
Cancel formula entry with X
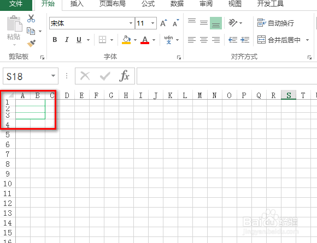pos(85,76)
